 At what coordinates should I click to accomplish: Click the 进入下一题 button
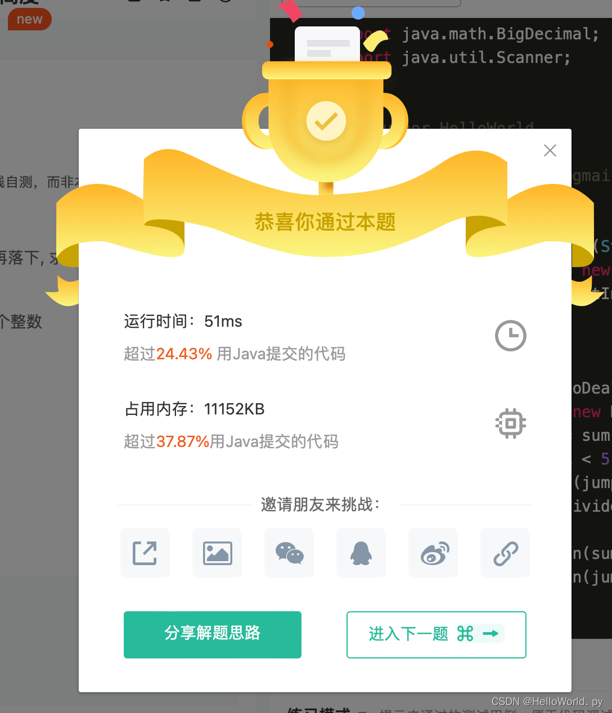[x=436, y=634]
